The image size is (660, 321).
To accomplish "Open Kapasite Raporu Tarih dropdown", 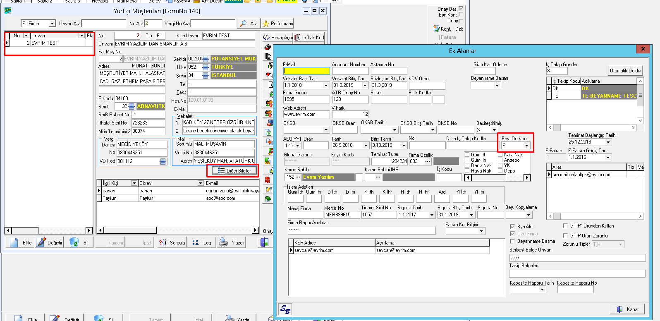I will pos(543,290).
